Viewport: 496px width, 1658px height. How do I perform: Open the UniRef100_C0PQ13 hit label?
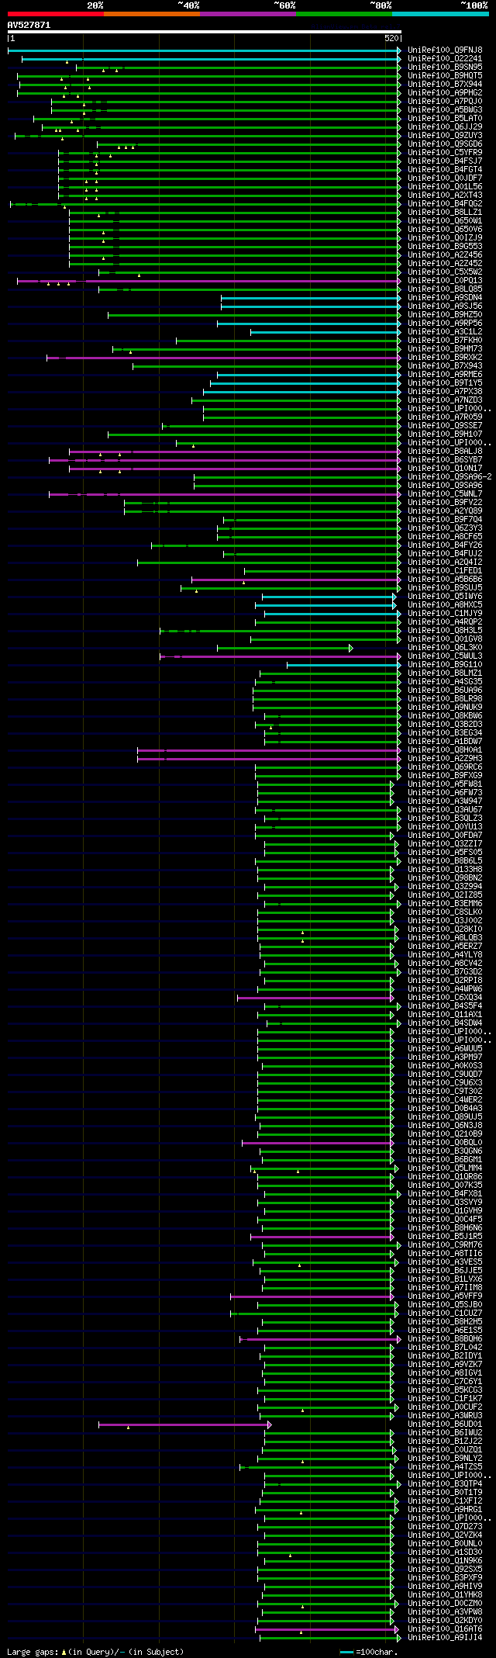445,280
